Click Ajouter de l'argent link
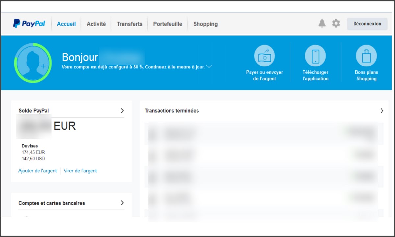 [38, 171]
